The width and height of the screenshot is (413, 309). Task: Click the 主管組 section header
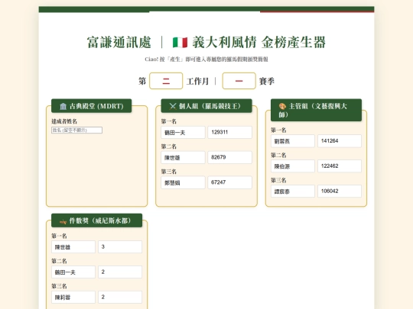click(316, 110)
